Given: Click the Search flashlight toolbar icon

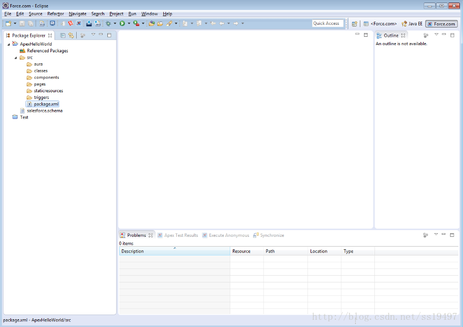Looking at the screenshot, I should (x=169, y=23).
